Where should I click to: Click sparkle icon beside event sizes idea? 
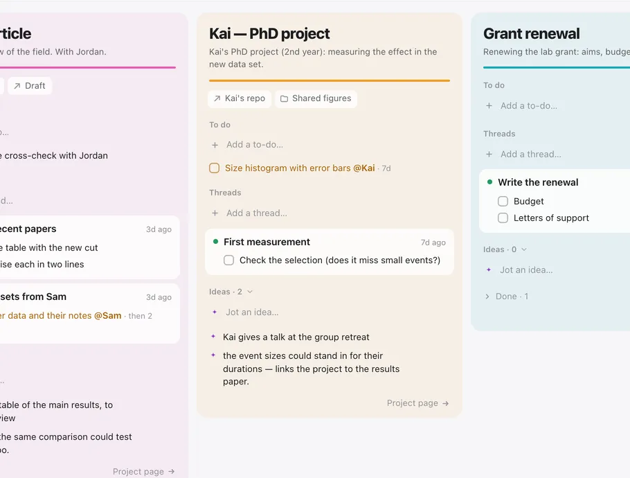(x=213, y=355)
